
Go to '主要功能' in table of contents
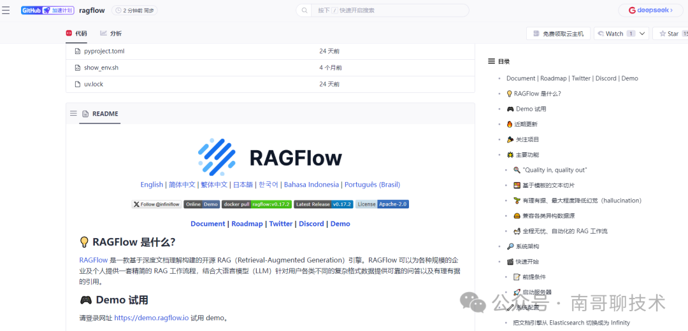click(x=522, y=155)
